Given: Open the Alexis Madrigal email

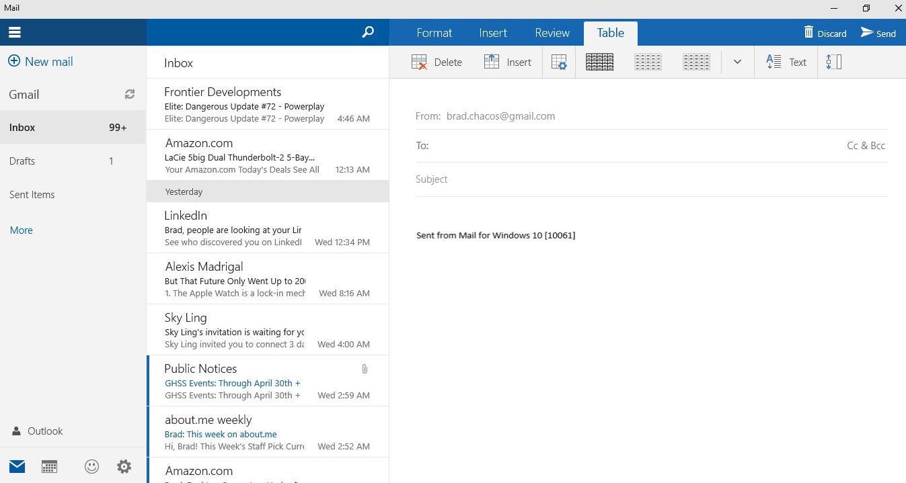Looking at the screenshot, I should (x=267, y=279).
